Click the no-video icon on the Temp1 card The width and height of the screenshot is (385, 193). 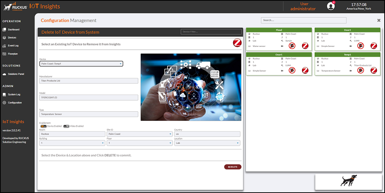tap(360, 70)
